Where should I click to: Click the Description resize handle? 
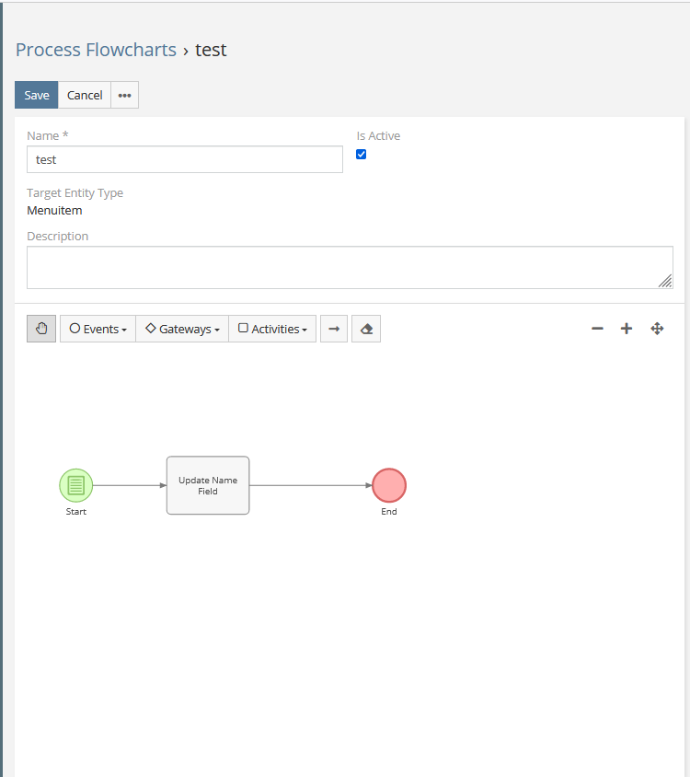[x=666, y=282]
